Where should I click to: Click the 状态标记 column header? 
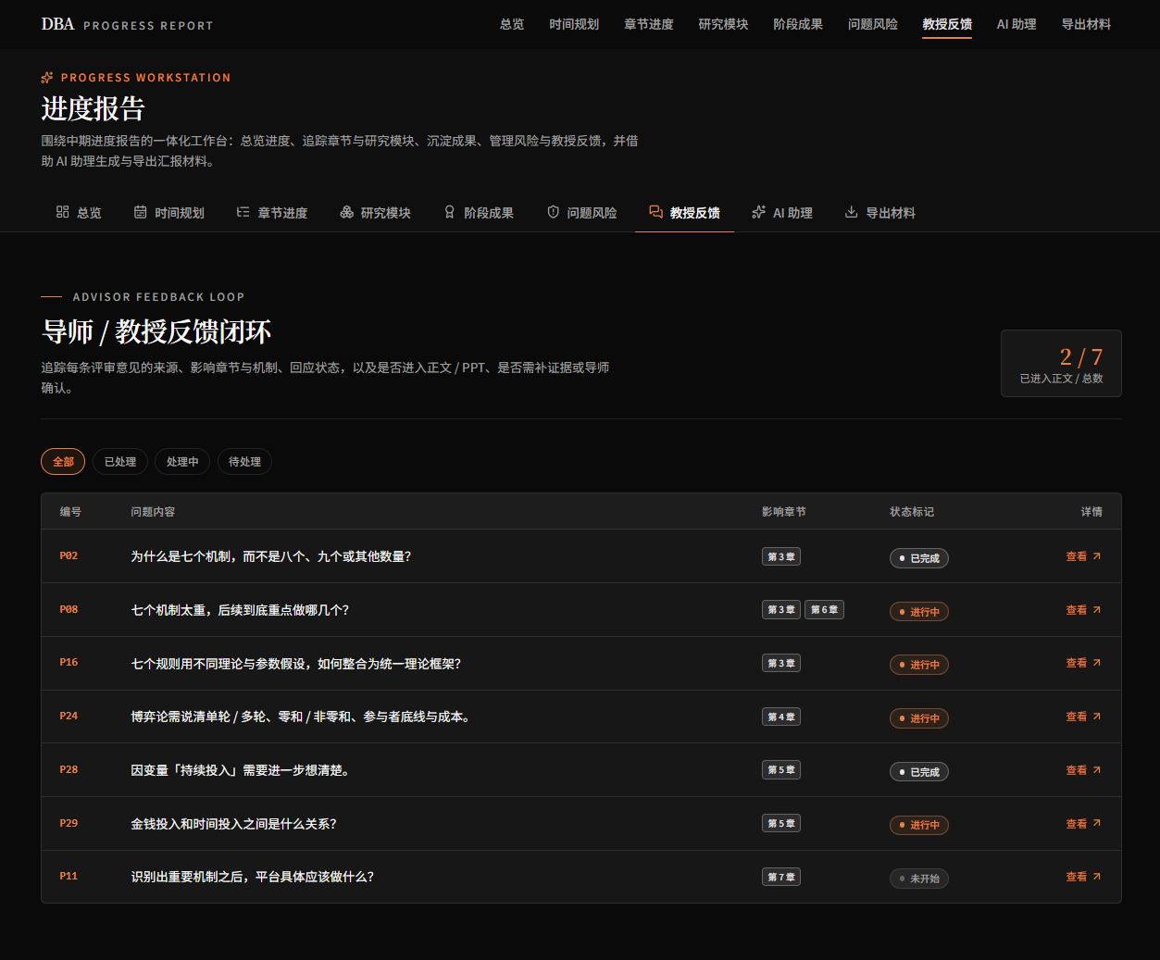[x=912, y=512]
